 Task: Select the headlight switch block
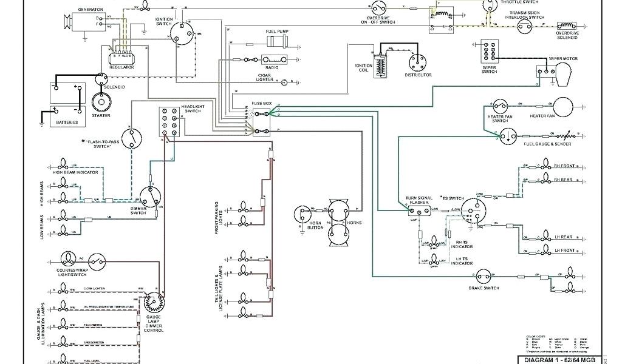[168, 121]
